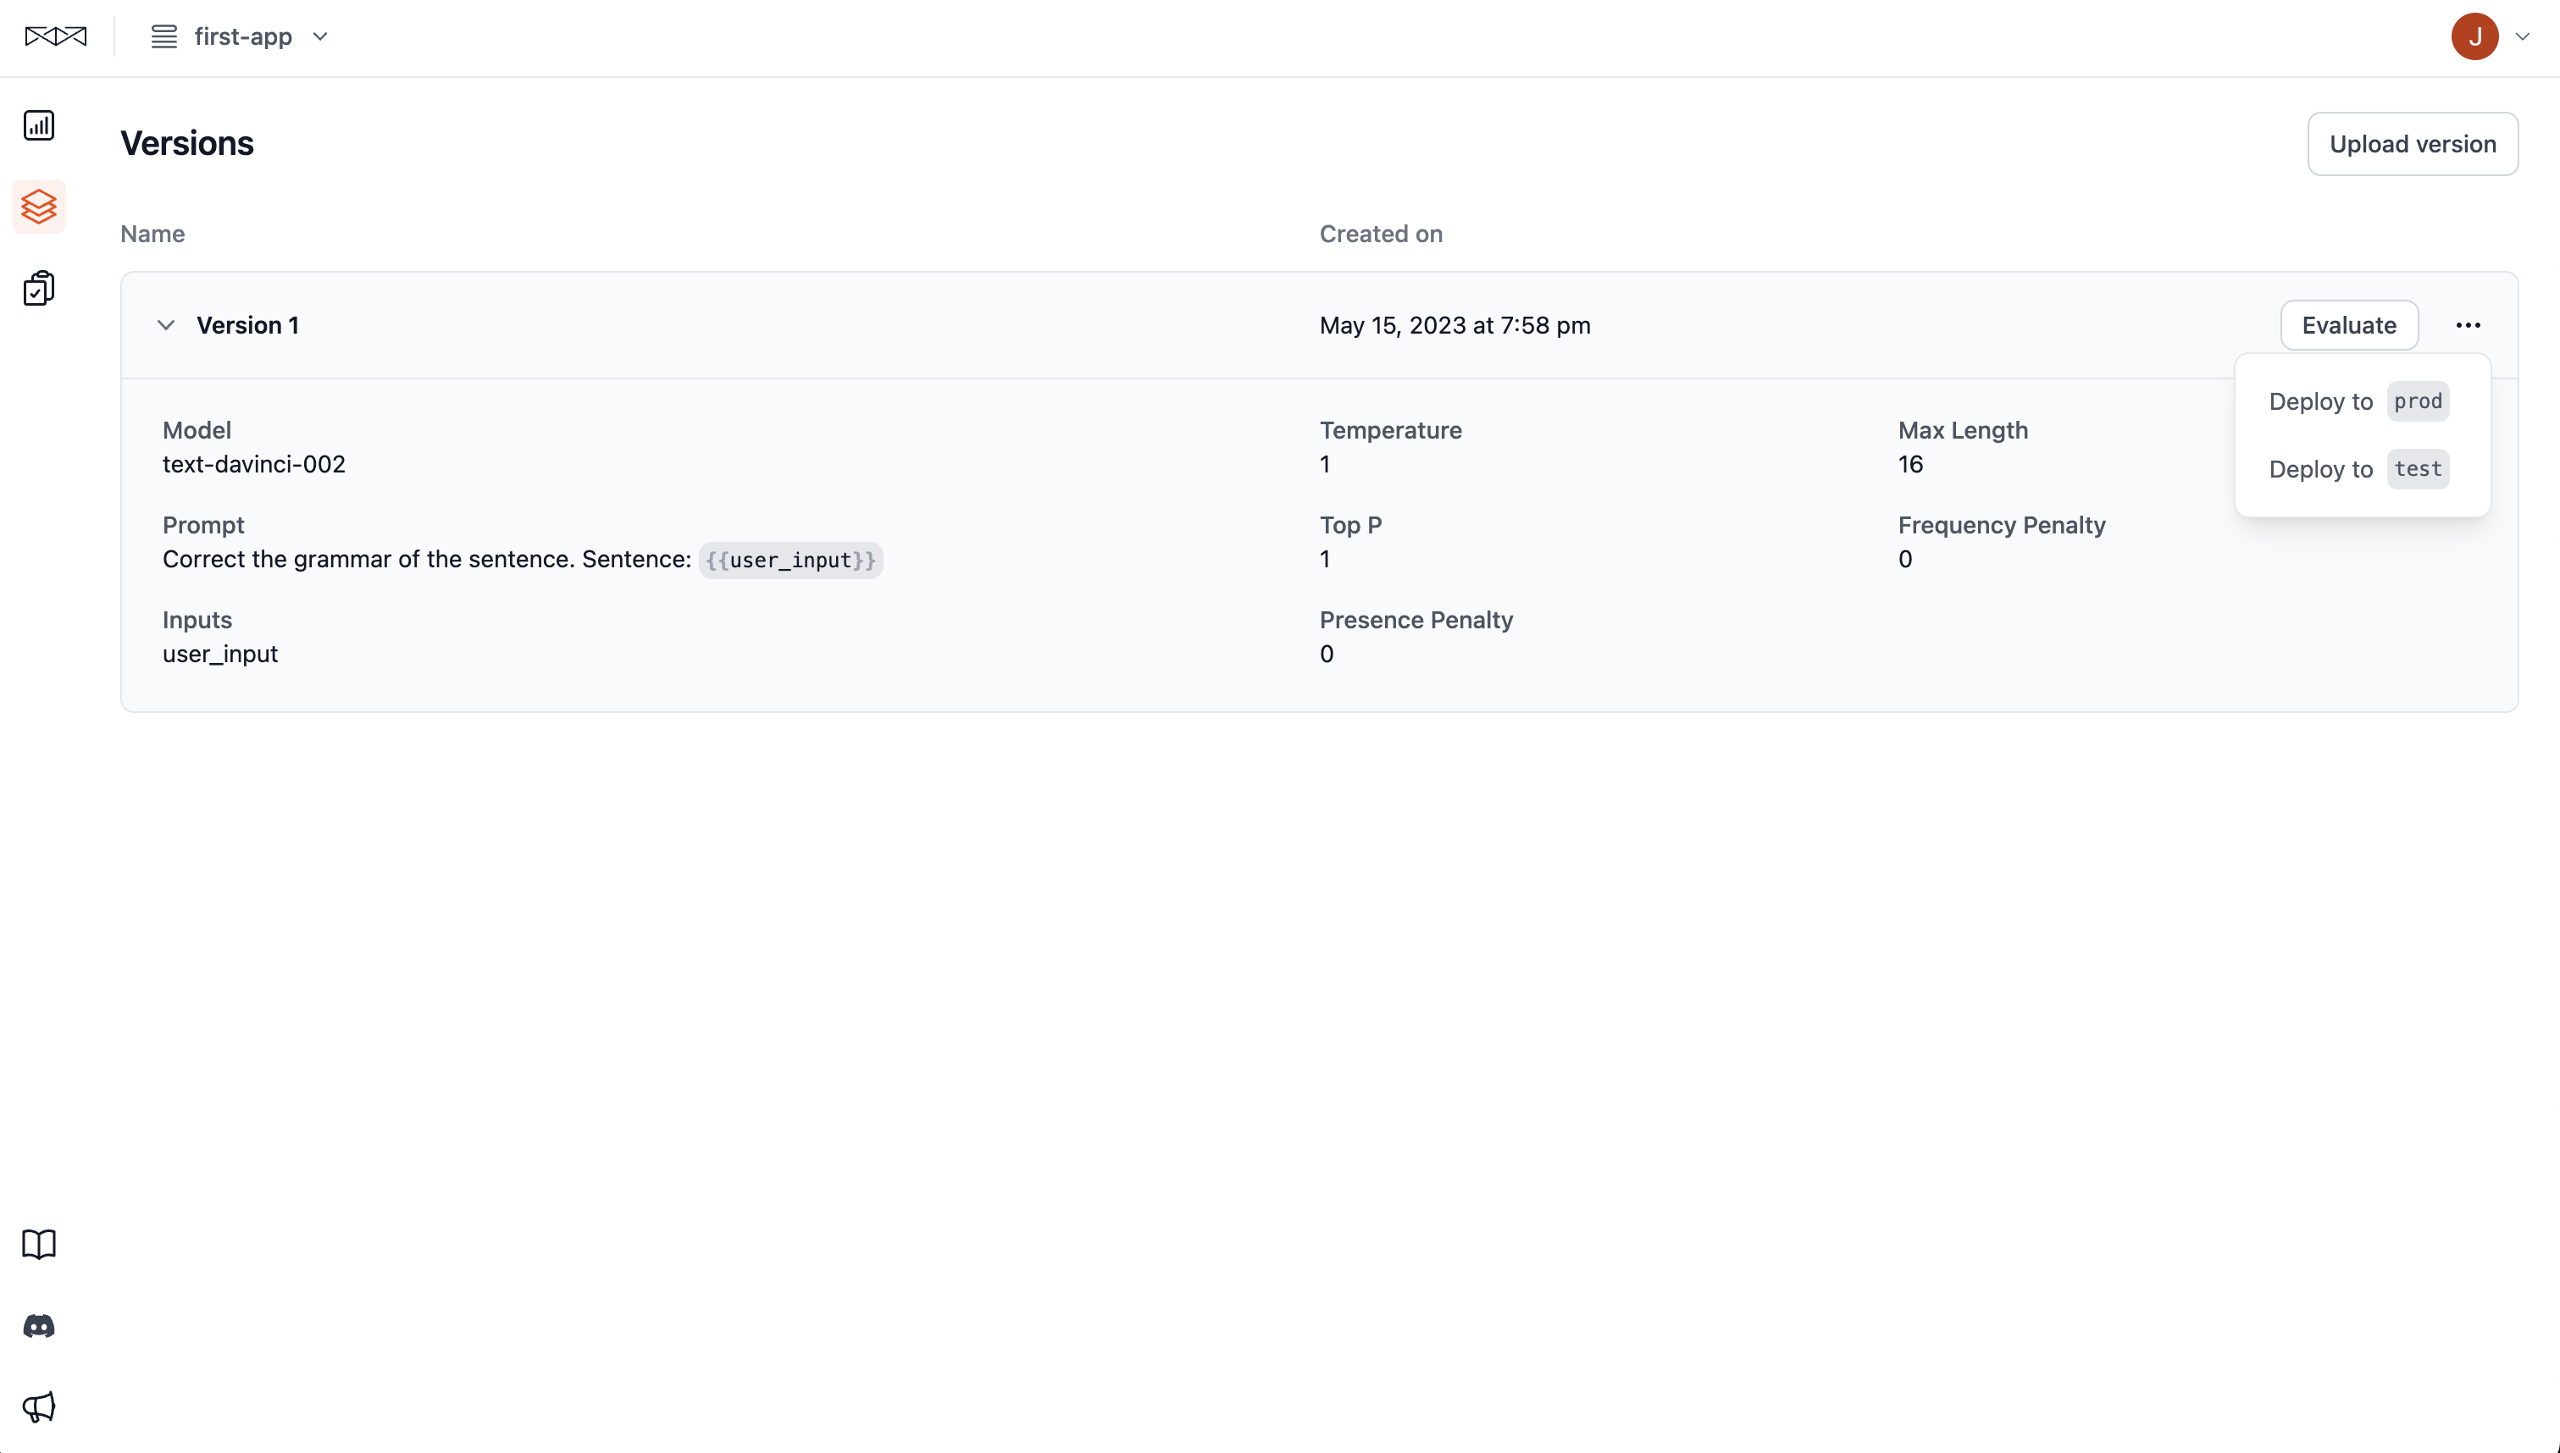
Task: Click the text-davinci-002 model value
Action: coord(253,464)
